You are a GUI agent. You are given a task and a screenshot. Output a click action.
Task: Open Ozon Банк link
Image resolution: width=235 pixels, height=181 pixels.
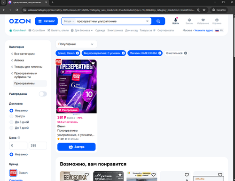pos(37,30)
